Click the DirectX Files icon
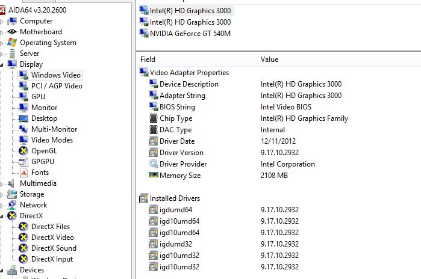Screen dimensions: 421x279 point(23,227)
